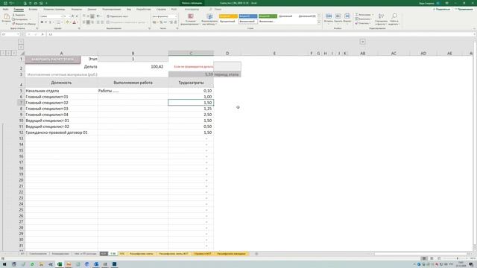Click the fill color bucket icon

click(x=68, y=22)
